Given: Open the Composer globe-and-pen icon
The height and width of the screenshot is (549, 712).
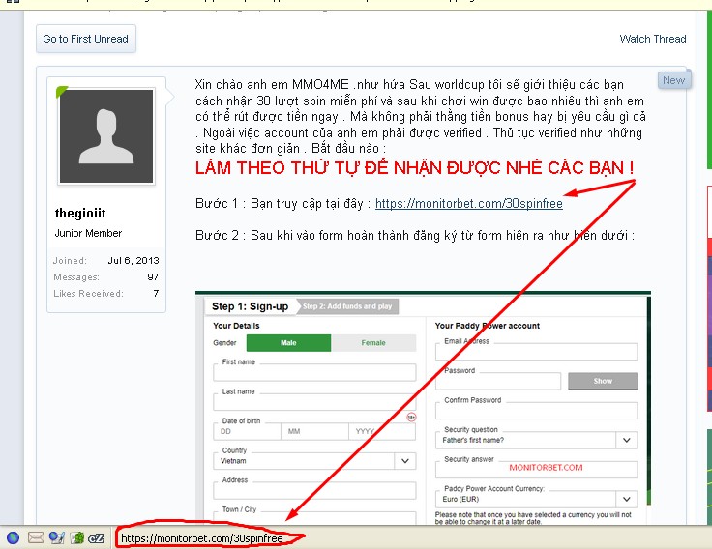Looking at the screenshot, I should (x=57, y=537).
